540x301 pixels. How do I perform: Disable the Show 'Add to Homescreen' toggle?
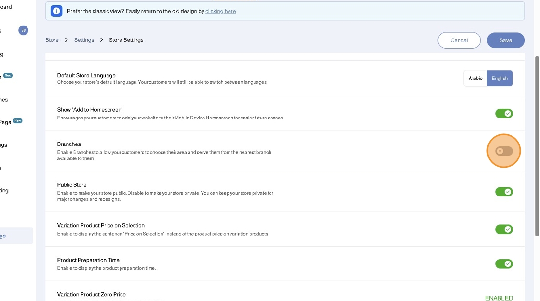coord(504,114)
